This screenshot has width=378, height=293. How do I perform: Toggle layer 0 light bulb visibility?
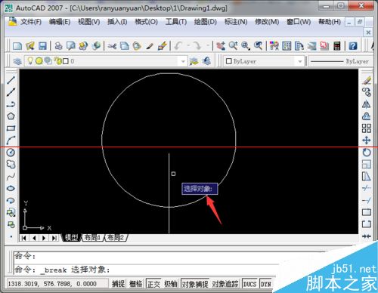tap(30, 60)
